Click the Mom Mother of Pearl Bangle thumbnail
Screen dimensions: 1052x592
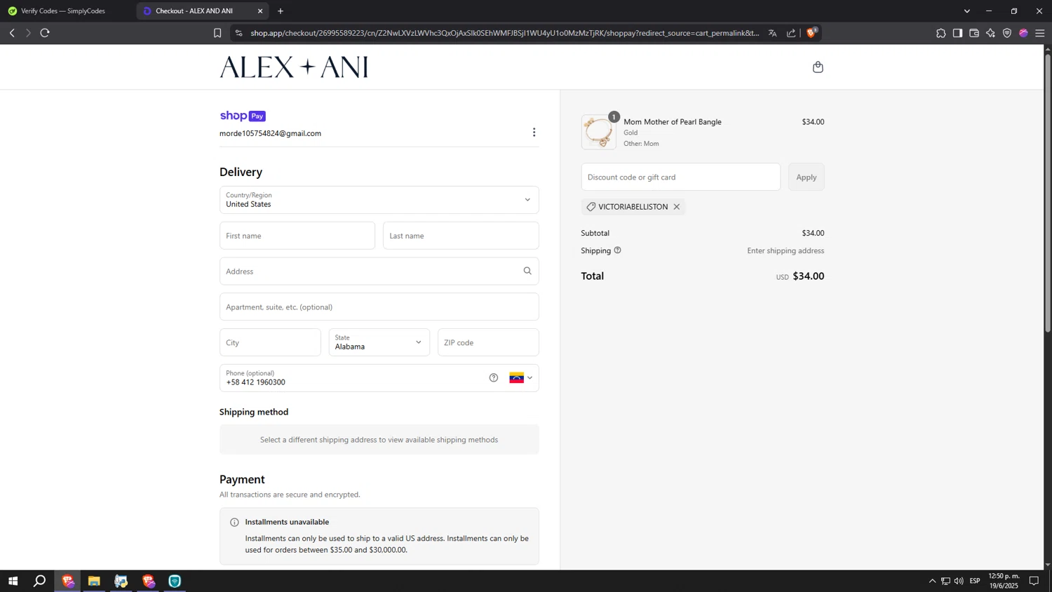599,133
